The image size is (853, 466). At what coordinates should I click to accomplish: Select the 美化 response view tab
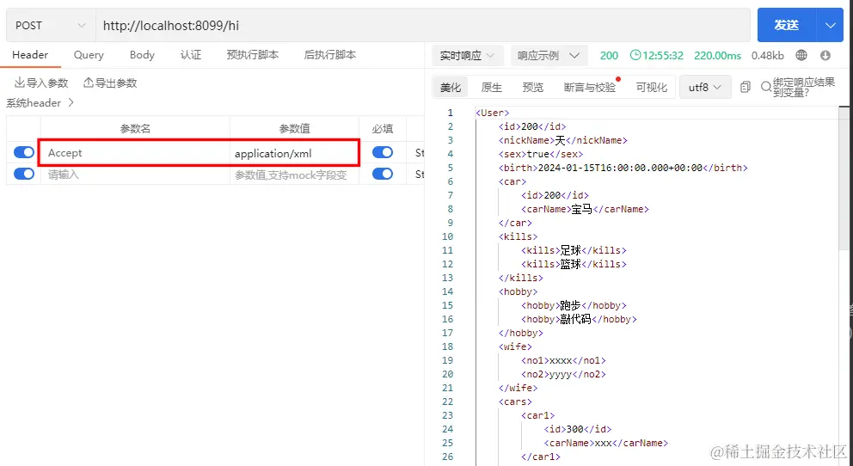451,87
